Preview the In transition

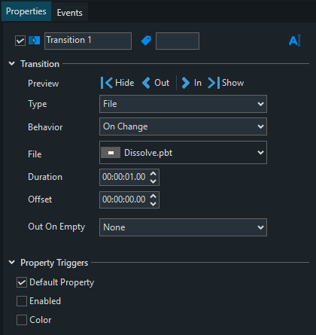pos(191,83)
